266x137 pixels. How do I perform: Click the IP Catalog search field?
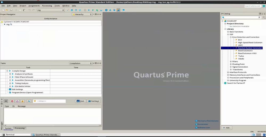click(x=241, y=17)
